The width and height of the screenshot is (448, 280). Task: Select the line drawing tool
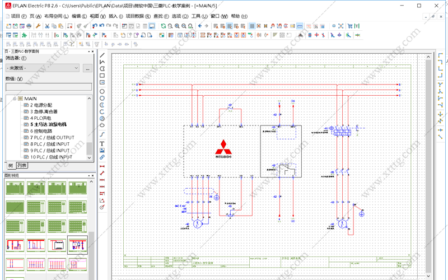[102, 55]
